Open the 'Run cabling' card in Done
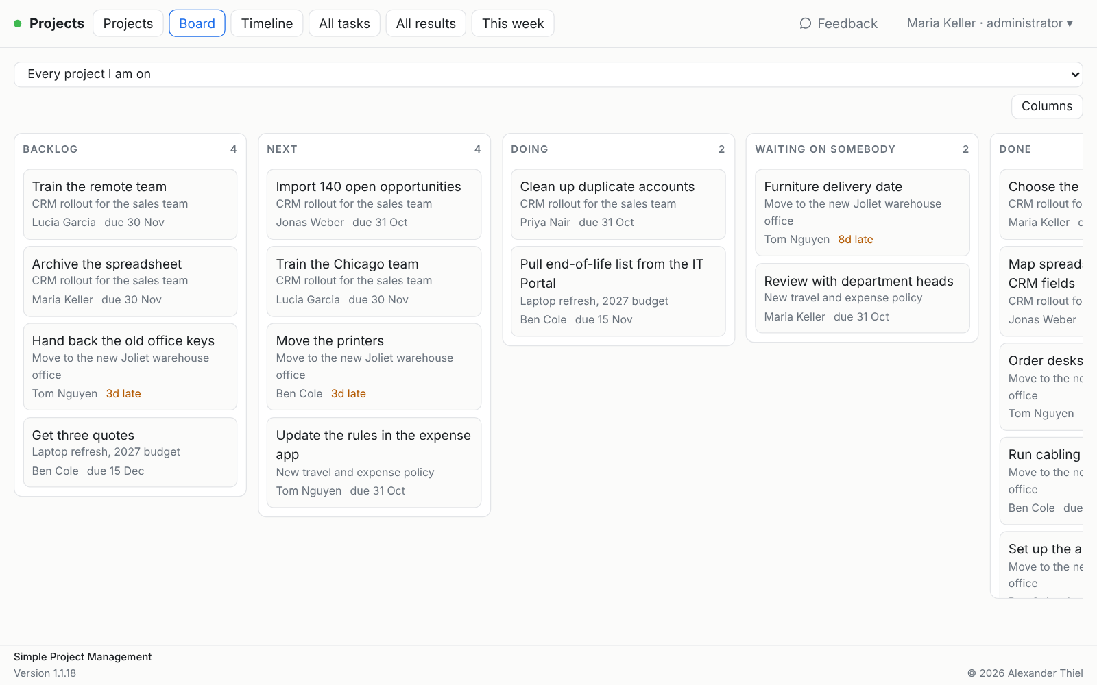This screenshot has height=685, width=1097. (1042, 481)
